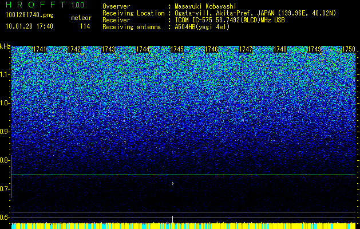The height and width of the screenshot is (229, 360).
Task: Click the 1743 time marker
Action: (x=108, y=49)
